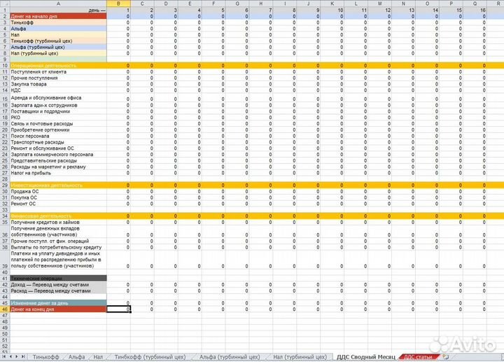This screenshot has width=504, height=362.
Task: Select row 46 header
Action: pos(4,309)
